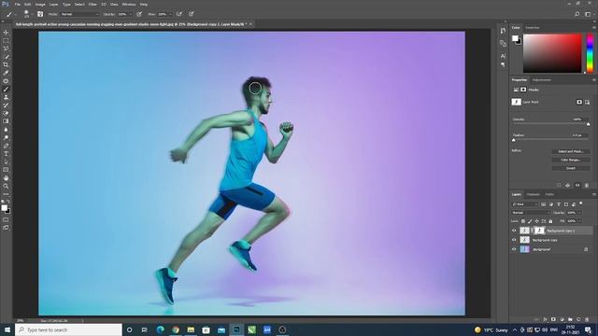Open the Tool Preset picker dropdown

click(x=16, y=14)
